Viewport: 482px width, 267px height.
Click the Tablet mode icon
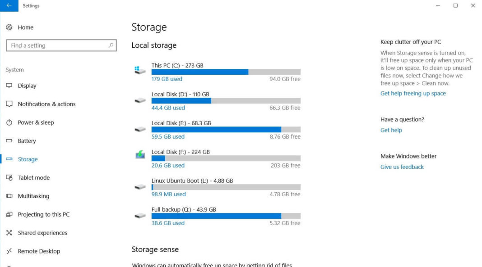pos(9,177)
